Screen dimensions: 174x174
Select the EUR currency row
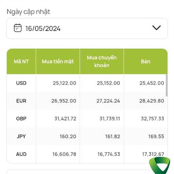(x=87, y=101)
